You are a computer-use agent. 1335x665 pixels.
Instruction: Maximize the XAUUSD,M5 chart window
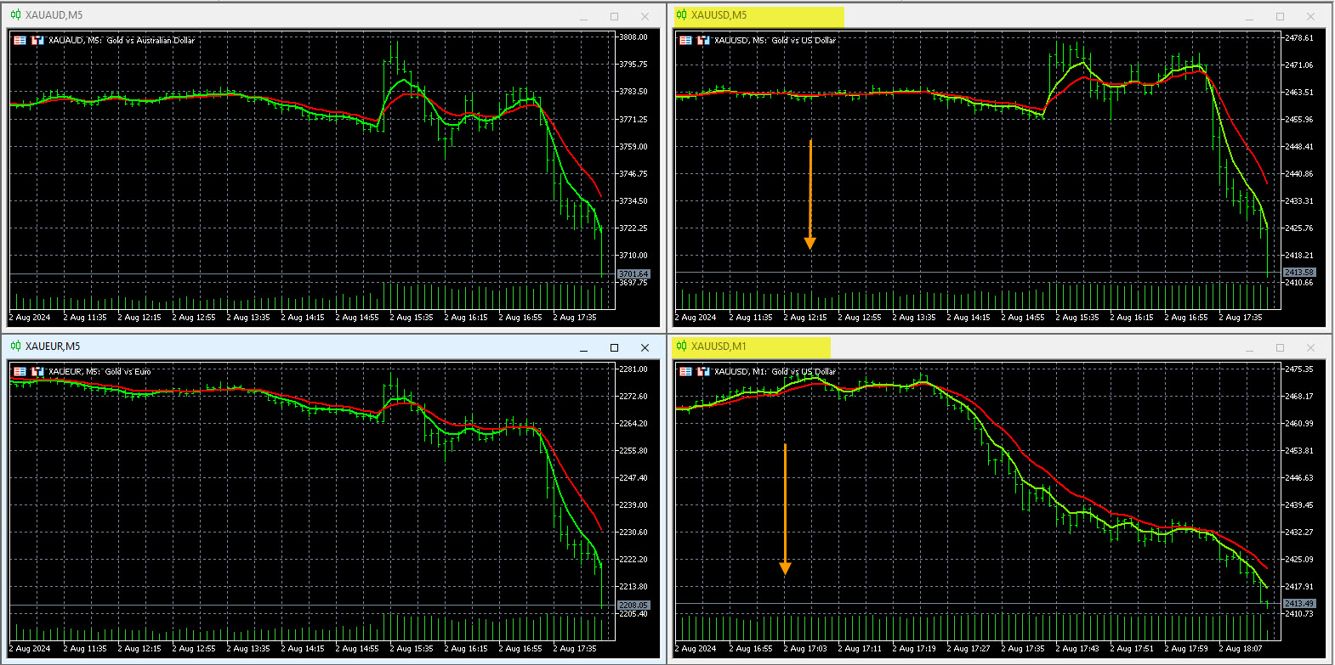[1280, 16]
